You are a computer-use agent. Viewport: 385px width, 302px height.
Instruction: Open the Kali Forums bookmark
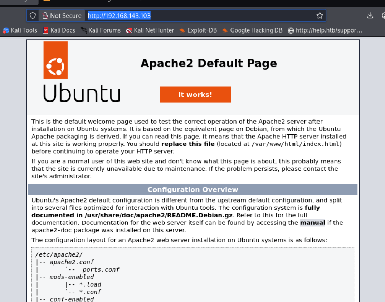(x=101, y=30)
